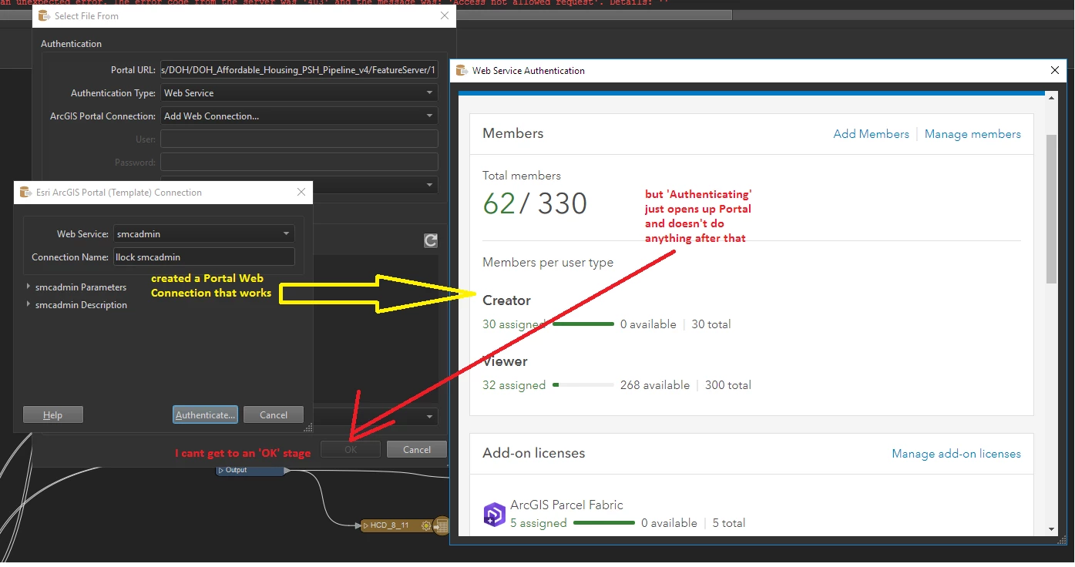Click the Manage members link
Viewport: 1075px width, 567px height.
point(973,134)
